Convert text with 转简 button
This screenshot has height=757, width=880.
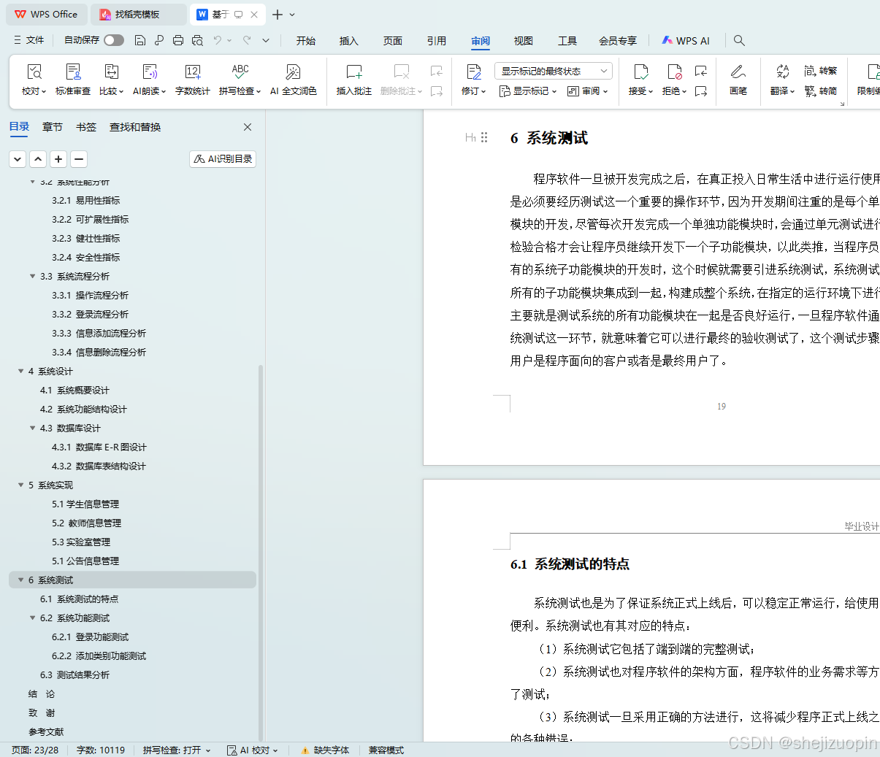tap(821, 91)
